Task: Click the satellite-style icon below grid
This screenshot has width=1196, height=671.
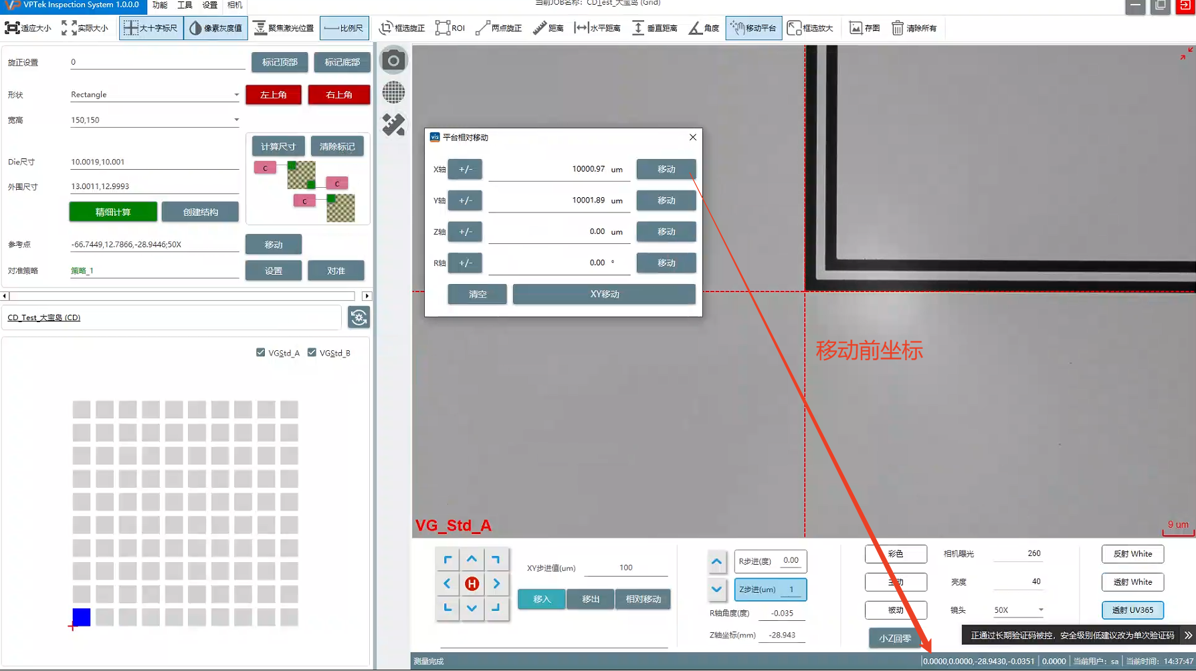Action: point(393,124)
